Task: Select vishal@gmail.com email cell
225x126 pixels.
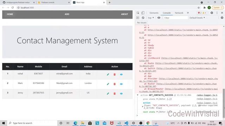Action: pyautogui.click(x=64, y=73)
